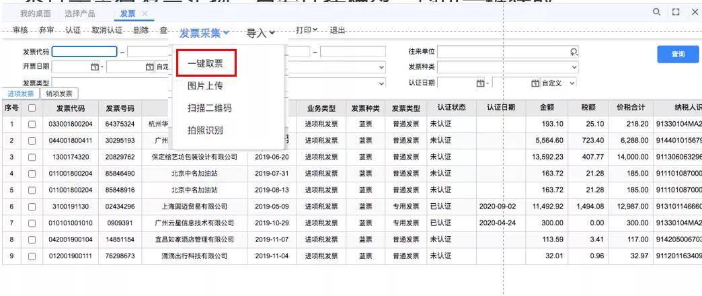This screenshot has width=702, height=296.
Task: Expand the 发票种类 dropdown
Action: tap(574, 67)
